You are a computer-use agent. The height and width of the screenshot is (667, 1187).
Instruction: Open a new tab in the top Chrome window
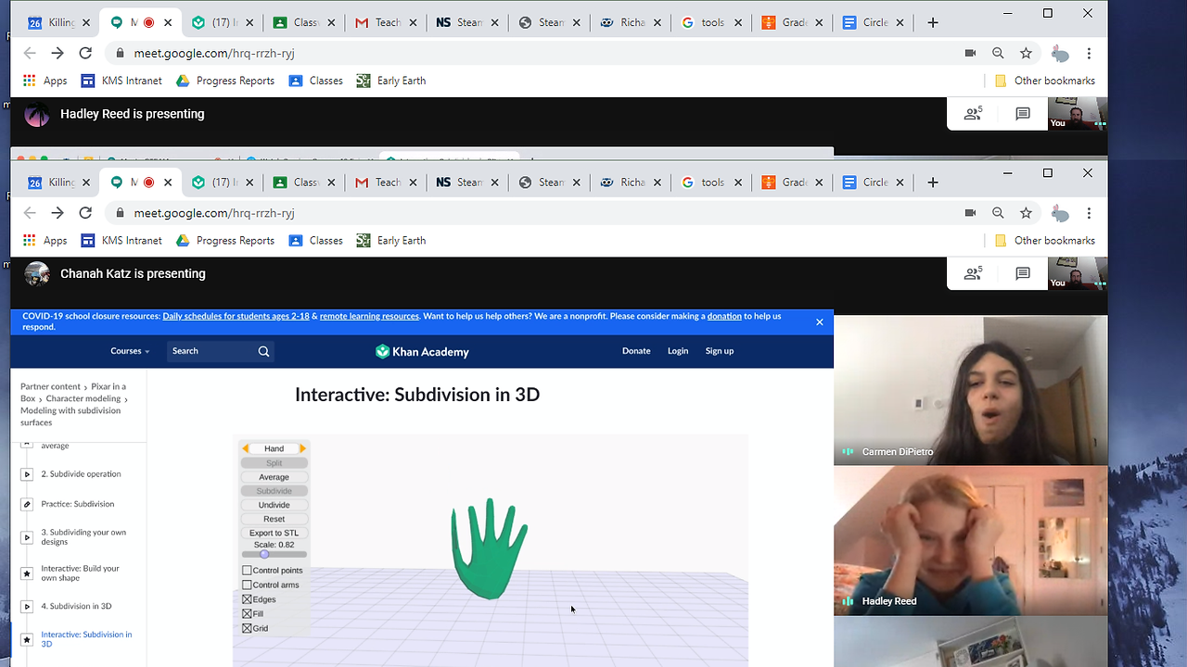(933, 22)
